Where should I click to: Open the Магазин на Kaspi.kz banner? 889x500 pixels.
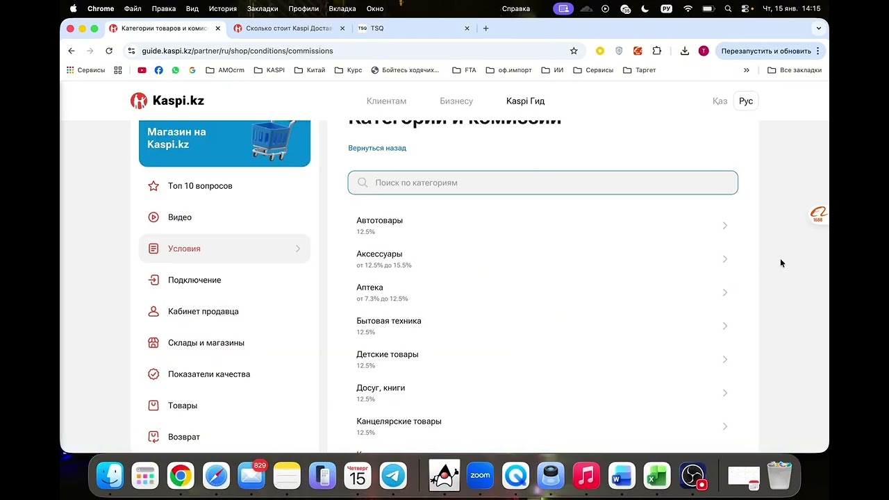224,143
